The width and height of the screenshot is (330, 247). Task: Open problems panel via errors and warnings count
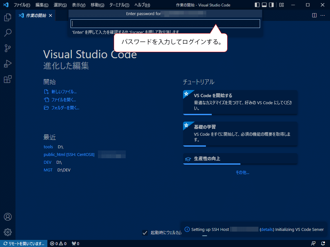point(58,243)
